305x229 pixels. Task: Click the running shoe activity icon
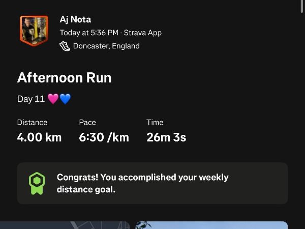65,46
